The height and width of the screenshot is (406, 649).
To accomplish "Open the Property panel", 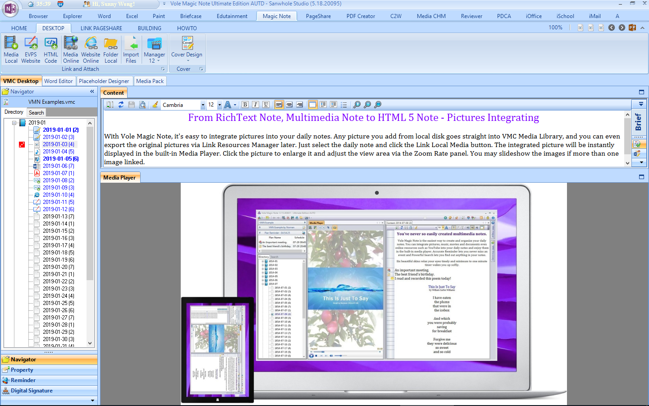I will (x=49, y=370).
